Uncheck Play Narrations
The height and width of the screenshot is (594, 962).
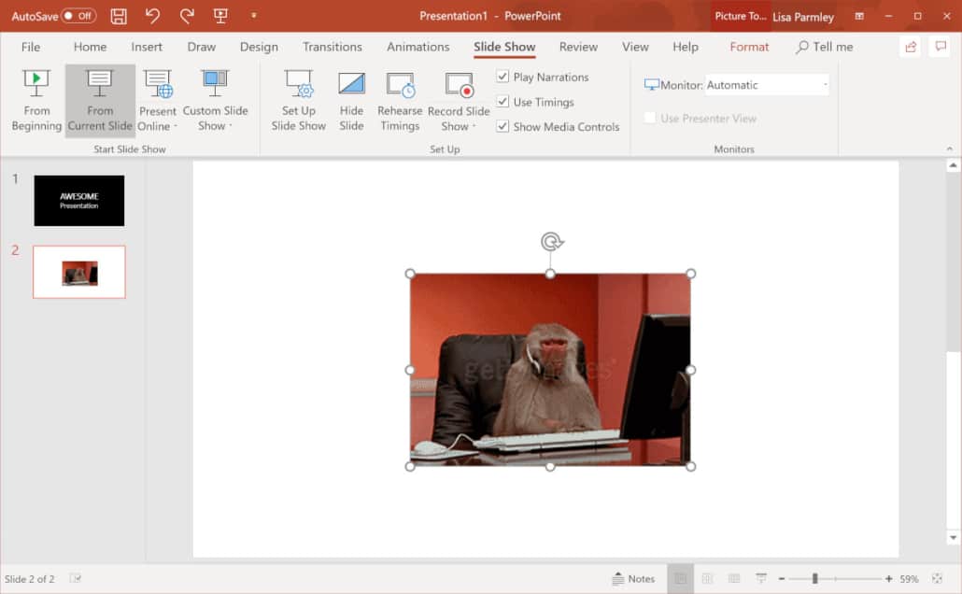[x=503, y=77]
